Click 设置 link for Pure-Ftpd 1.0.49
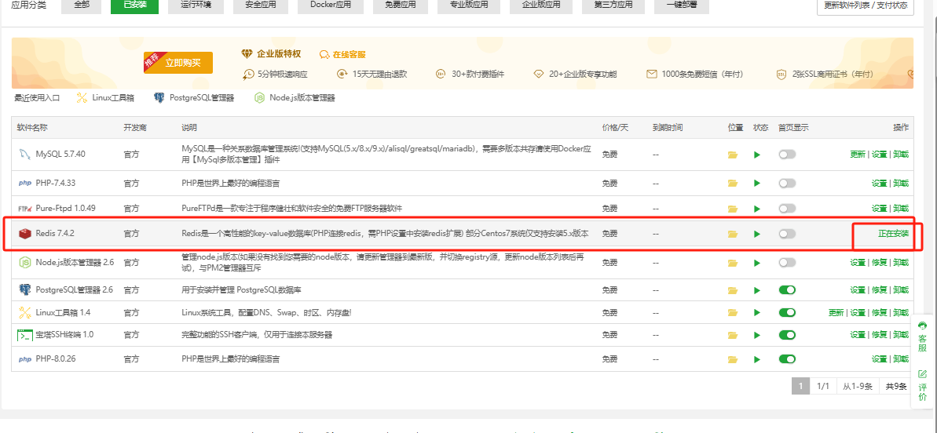This screenshot has height=433, width=937. pyautogui.click(x=879, y=209)
